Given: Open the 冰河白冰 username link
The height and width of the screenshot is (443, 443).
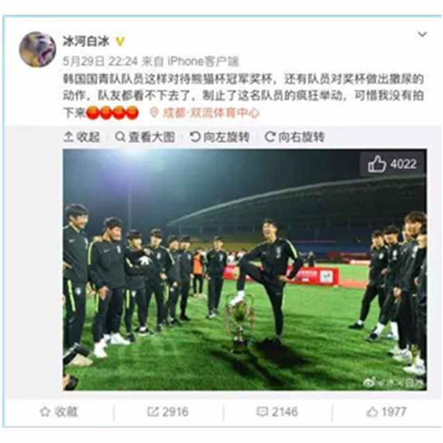Looking at the screenshot, I should pos(86,42).
